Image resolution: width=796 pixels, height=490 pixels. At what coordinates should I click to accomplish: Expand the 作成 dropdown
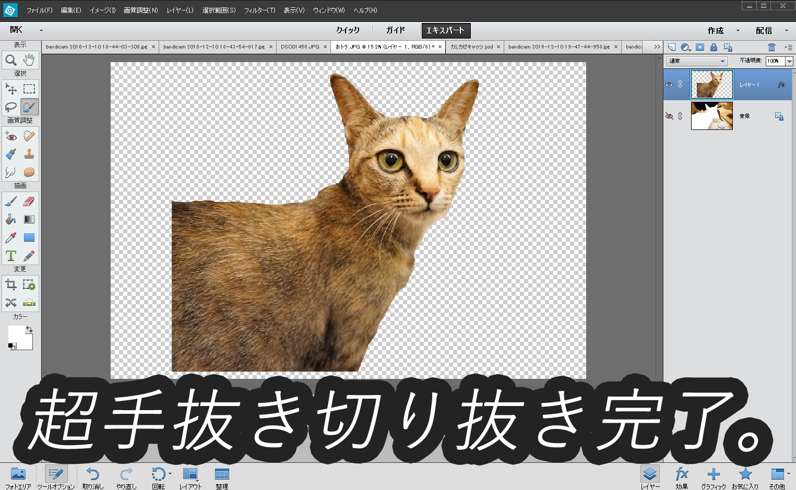738,30
